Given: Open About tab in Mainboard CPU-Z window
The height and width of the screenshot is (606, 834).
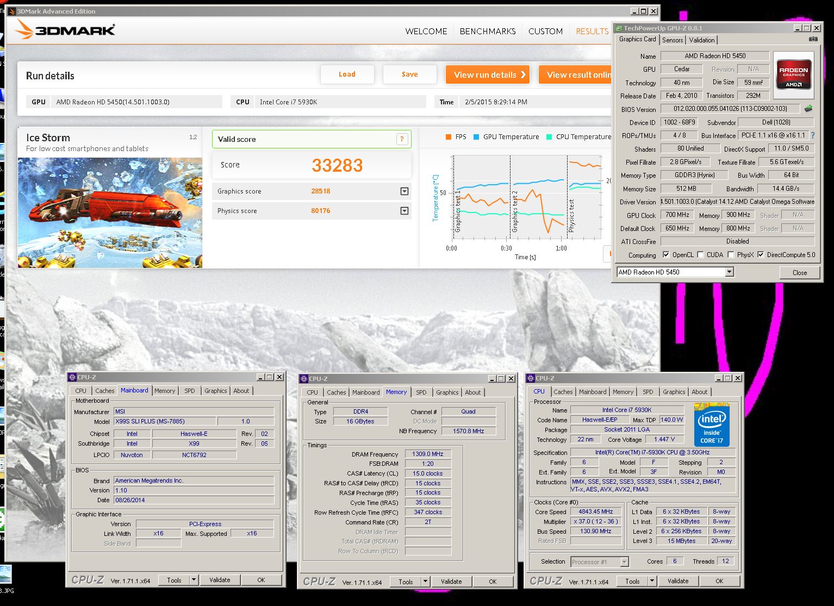Looking at the screenshot, I should point(241,391).
